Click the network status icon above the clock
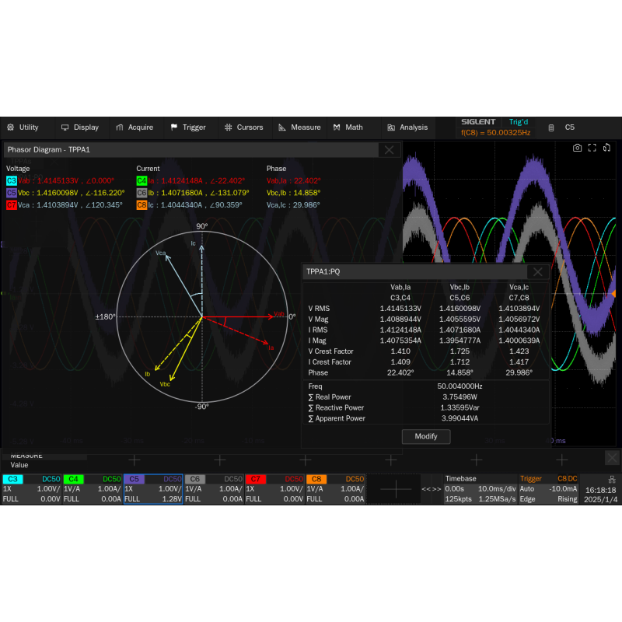 click(x=612, y=480)
